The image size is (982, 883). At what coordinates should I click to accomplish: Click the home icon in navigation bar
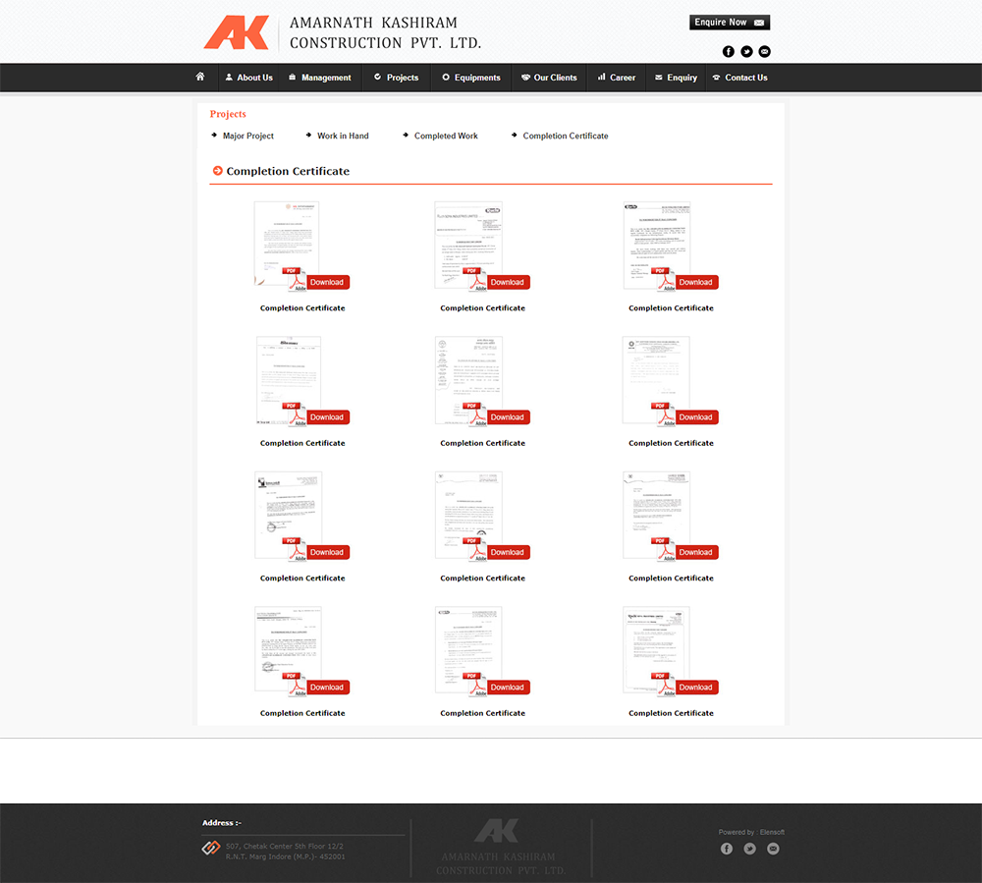(200, 77)
